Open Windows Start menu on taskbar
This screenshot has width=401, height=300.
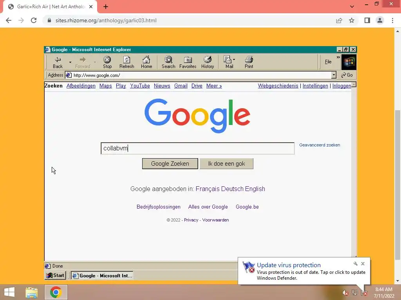tap(9, 292)
